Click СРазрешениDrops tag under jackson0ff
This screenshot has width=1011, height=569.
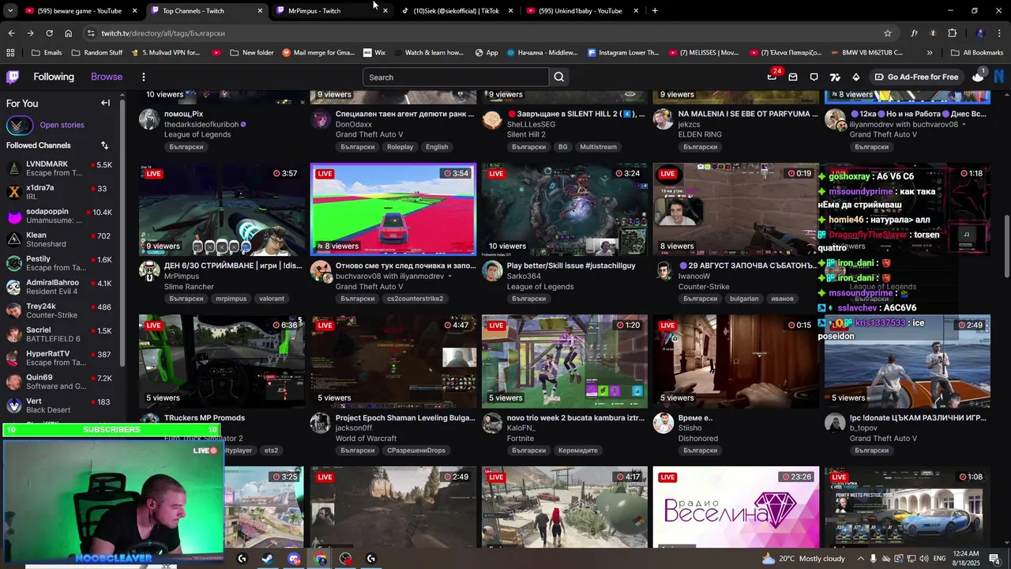pyautogui.click(x=416, y=450)
